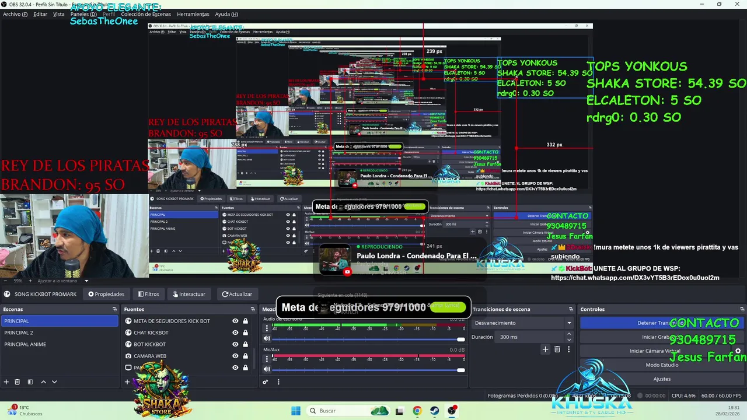
Task: Click Detener Transmisión button
Action: (662, 323)
